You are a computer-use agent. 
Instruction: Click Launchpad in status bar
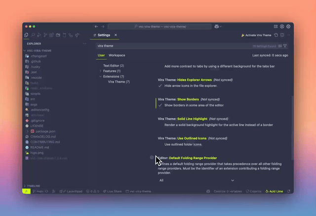tap(71, 191)
